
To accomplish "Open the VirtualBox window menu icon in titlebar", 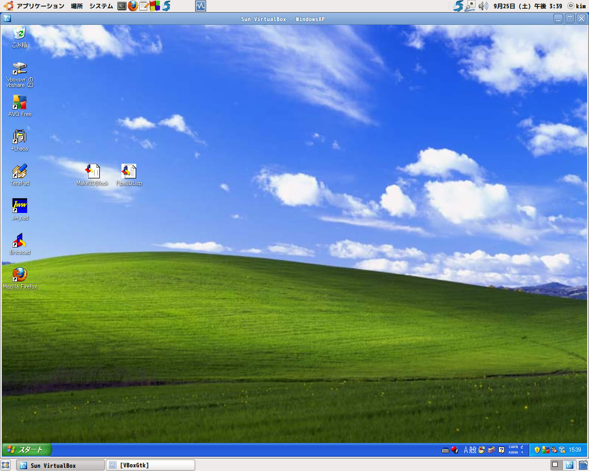I will (7, 19).
